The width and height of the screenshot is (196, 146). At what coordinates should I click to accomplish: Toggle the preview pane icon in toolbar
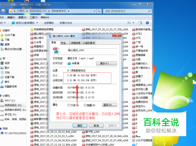pos(140,23)
